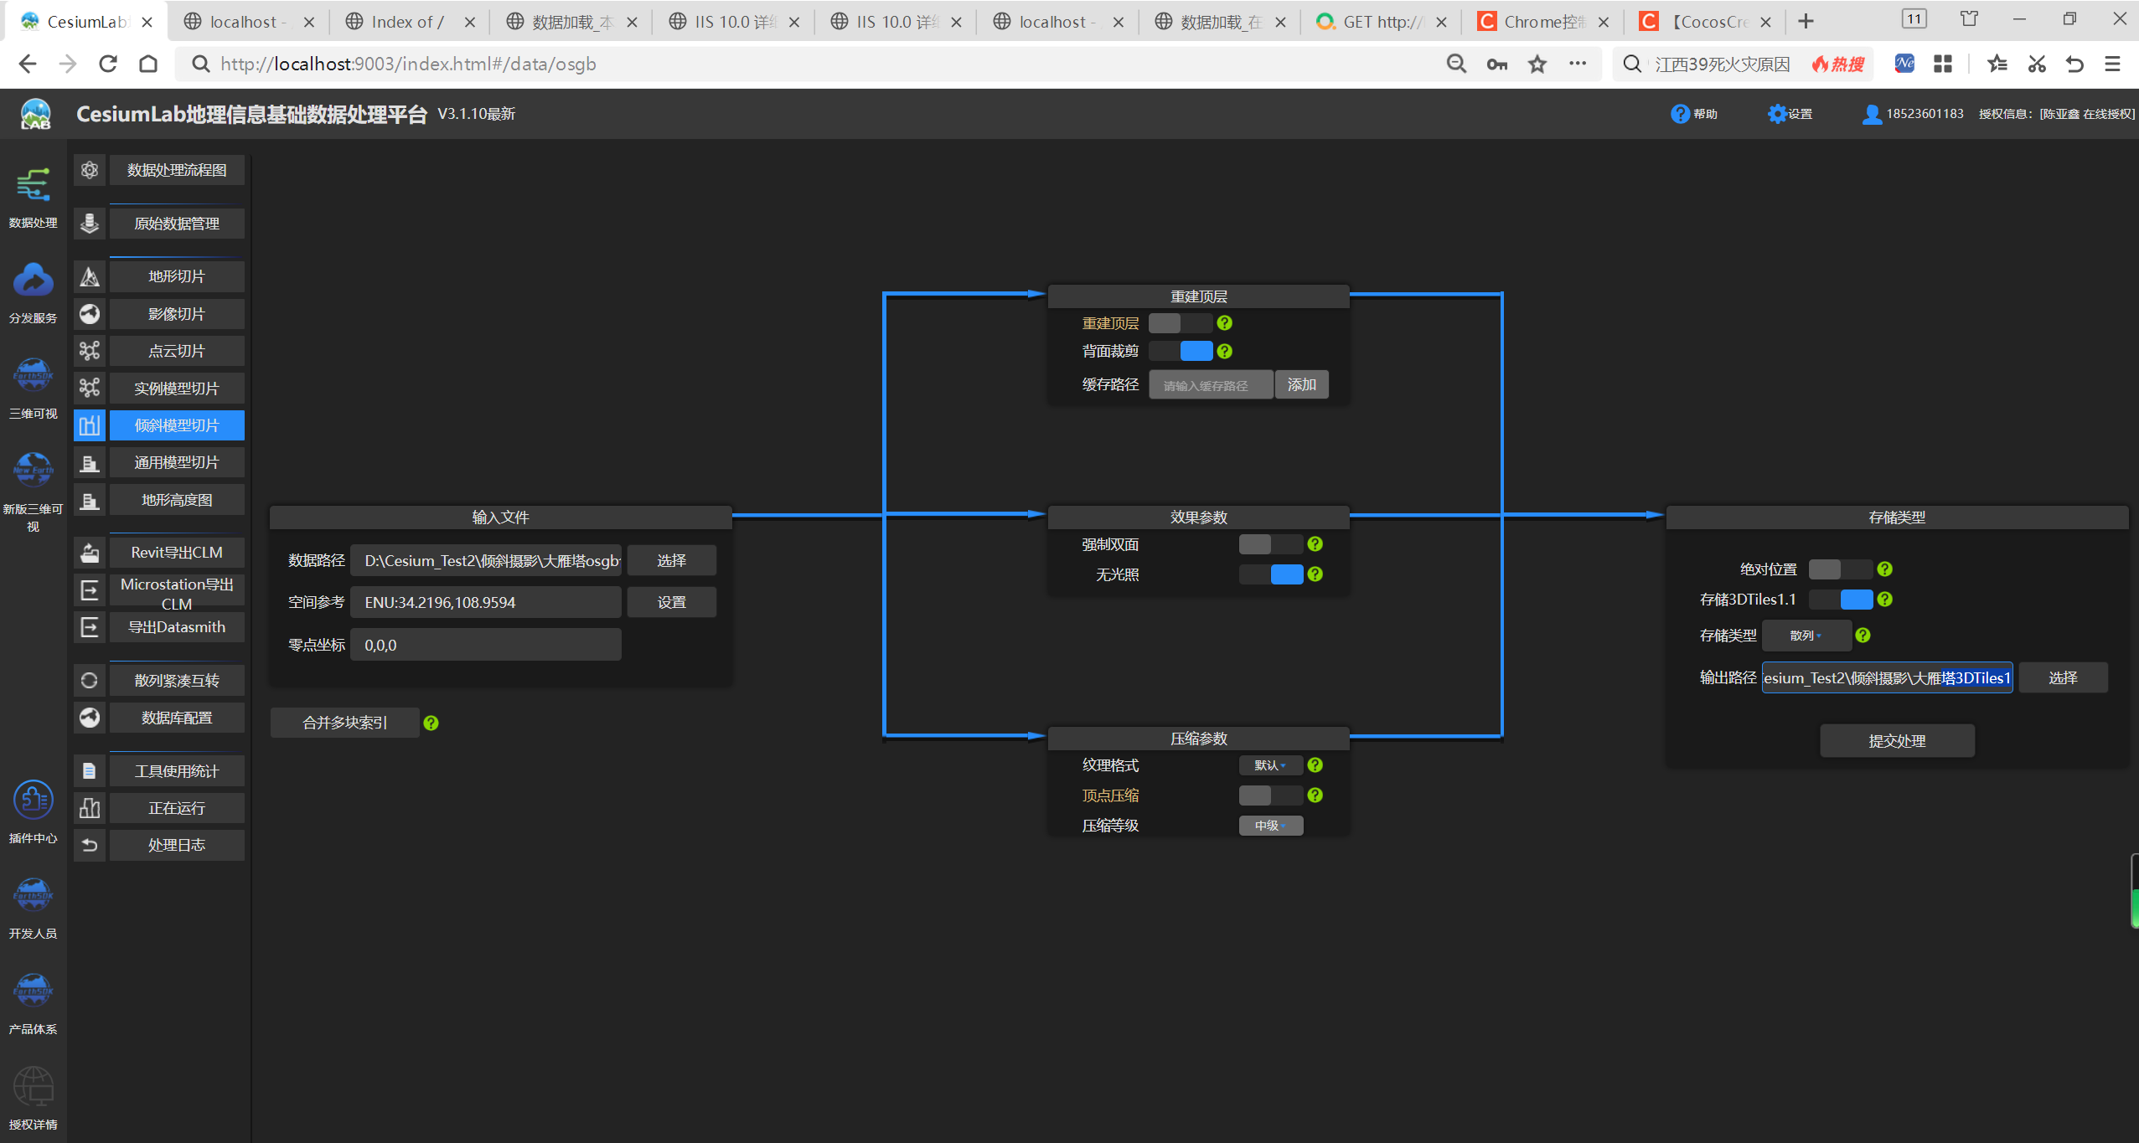
Task: Click the point-cloud icon beside 点云切片
Action: tap(90, 351)
